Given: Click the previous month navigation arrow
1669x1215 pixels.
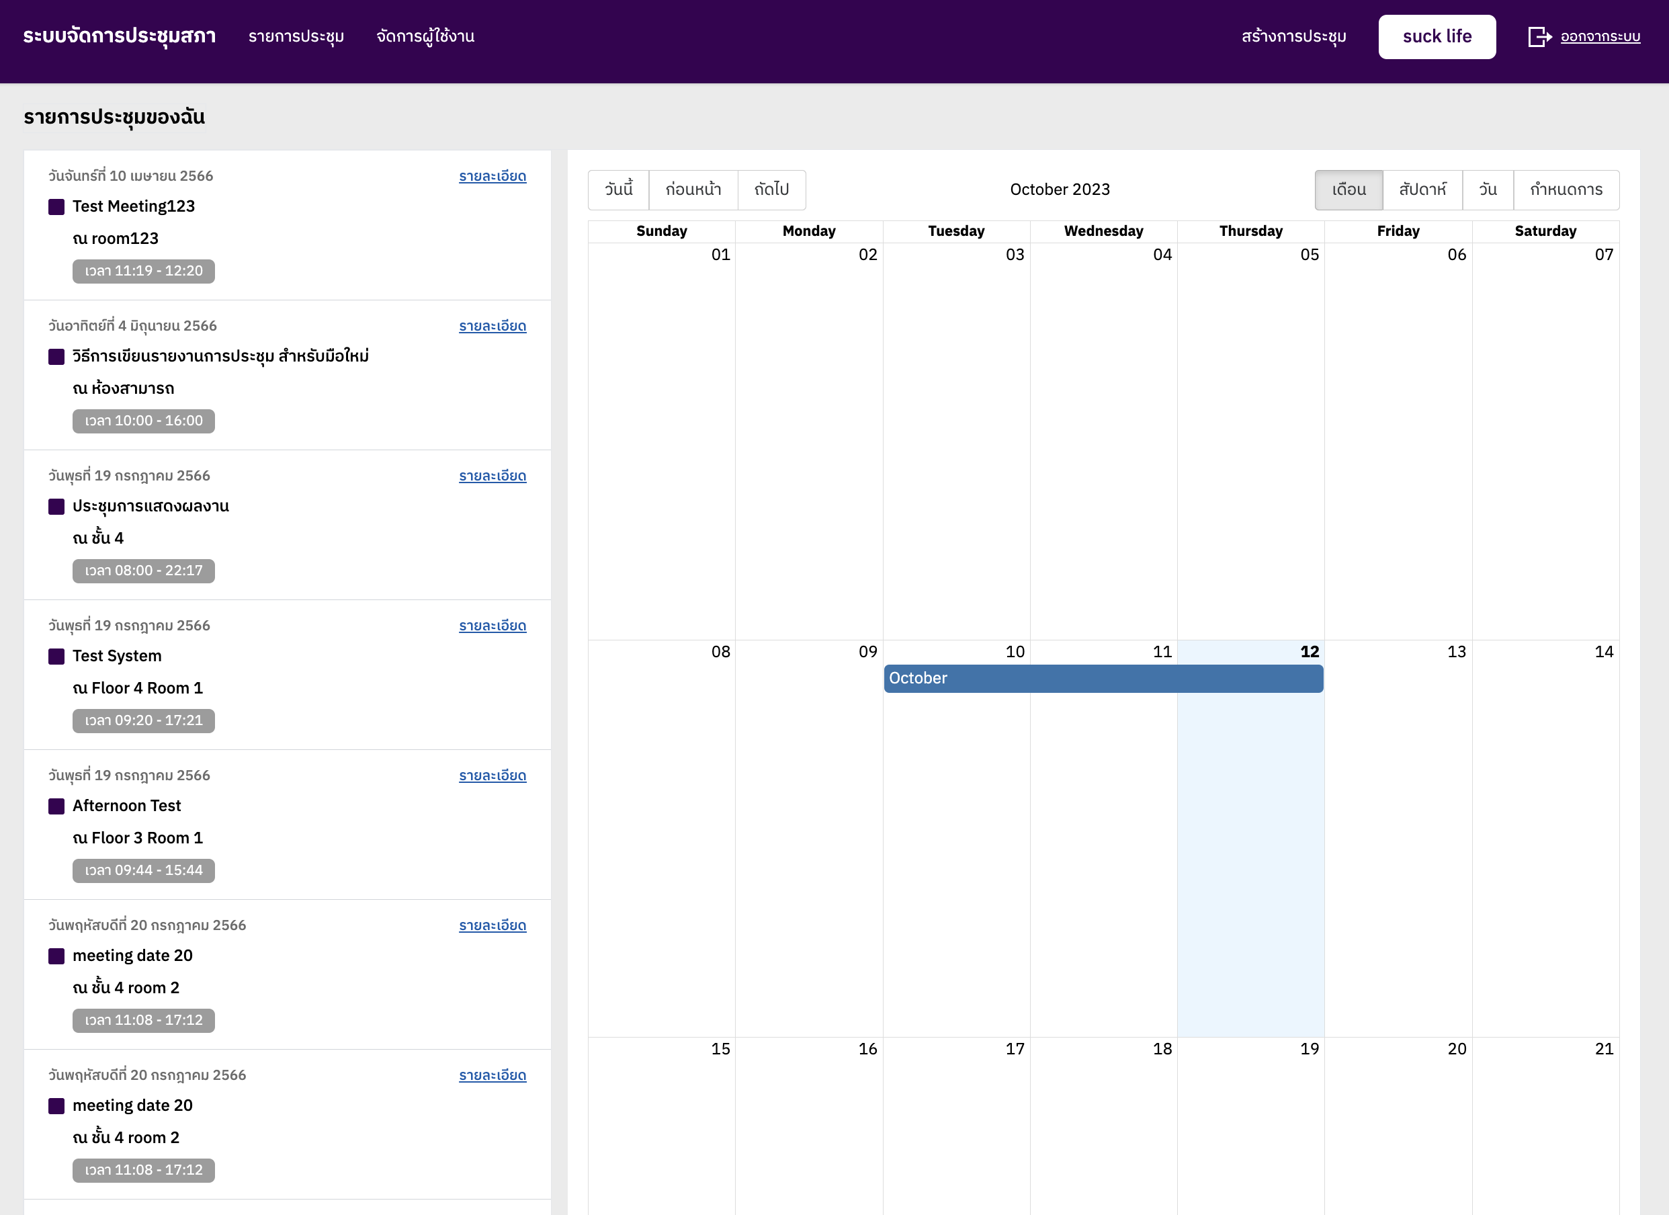Looking at the screenshot, I should [692, 190].
